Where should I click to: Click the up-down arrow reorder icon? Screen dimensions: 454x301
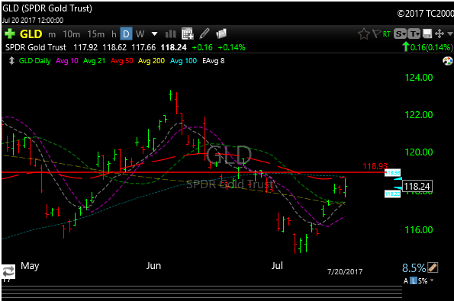[11, 61]
